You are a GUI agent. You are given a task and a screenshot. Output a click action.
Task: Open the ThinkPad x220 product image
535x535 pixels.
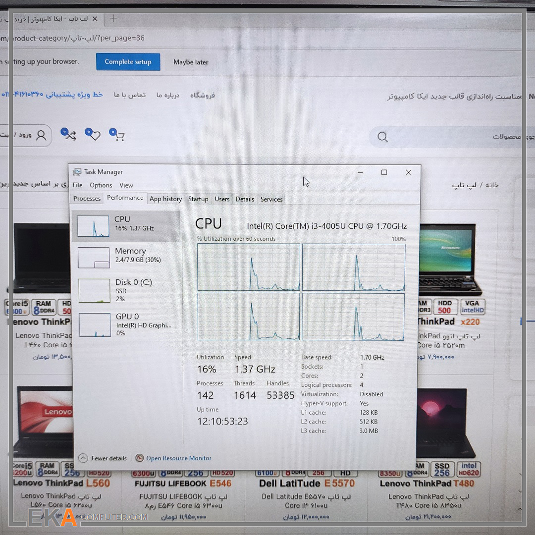[x=450, y=259]
